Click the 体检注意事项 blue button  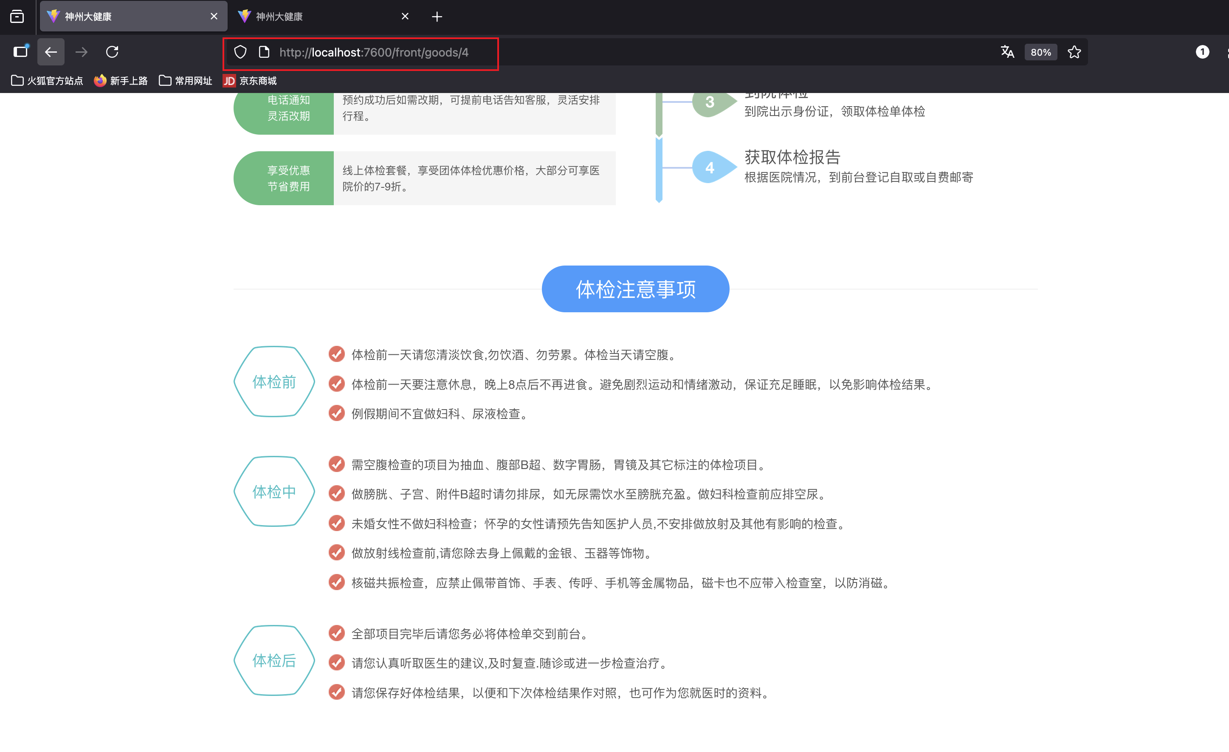point(634,288)
